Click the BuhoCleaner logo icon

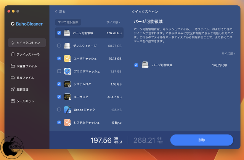pos(13,24)
